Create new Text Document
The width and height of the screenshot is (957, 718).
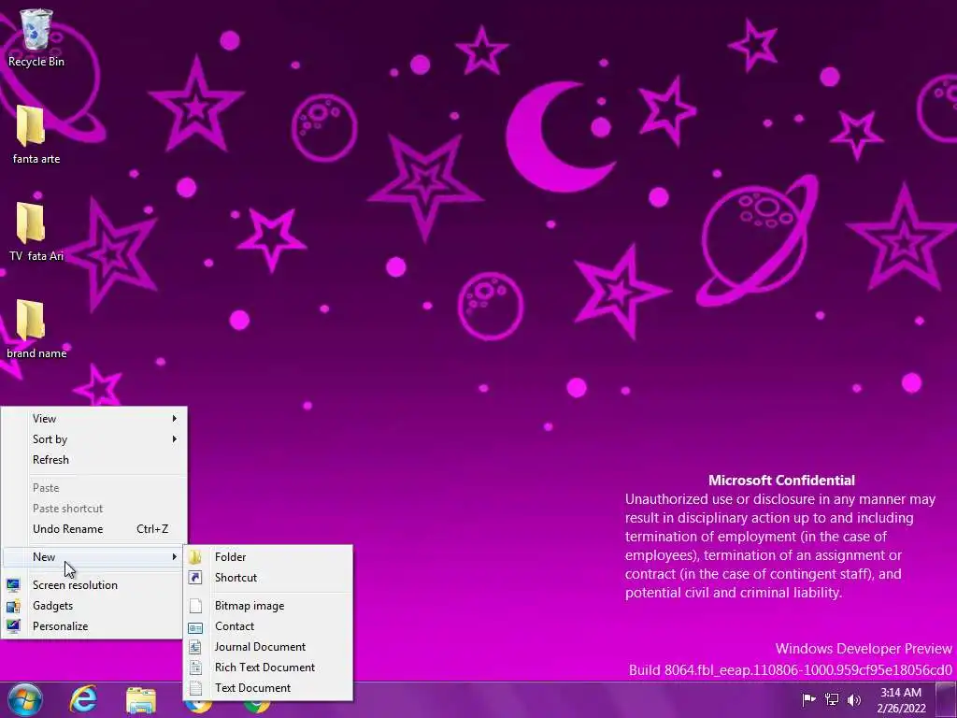click(268, 688)
